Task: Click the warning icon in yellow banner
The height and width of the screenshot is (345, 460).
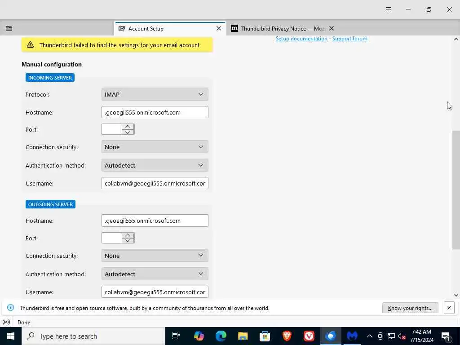Action: [x=30, y=44]
